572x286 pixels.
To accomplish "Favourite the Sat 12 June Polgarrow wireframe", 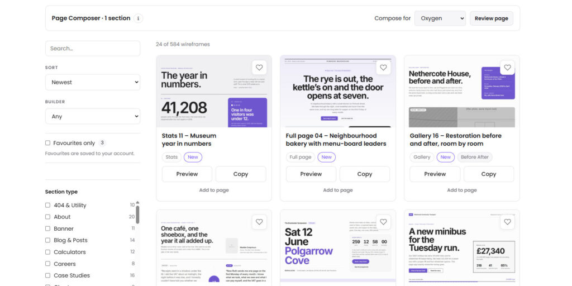I will click(383, 222).
